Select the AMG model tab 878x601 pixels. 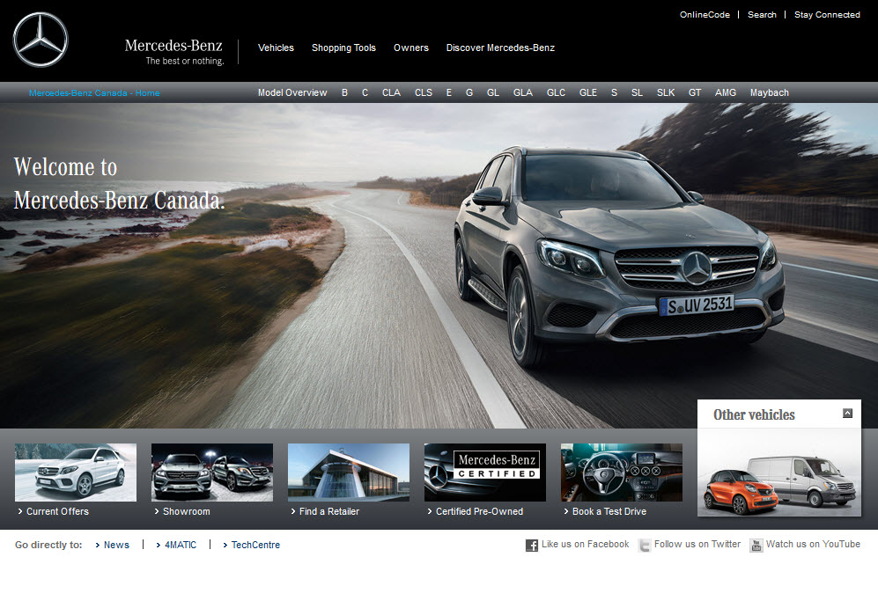point(726,92)
